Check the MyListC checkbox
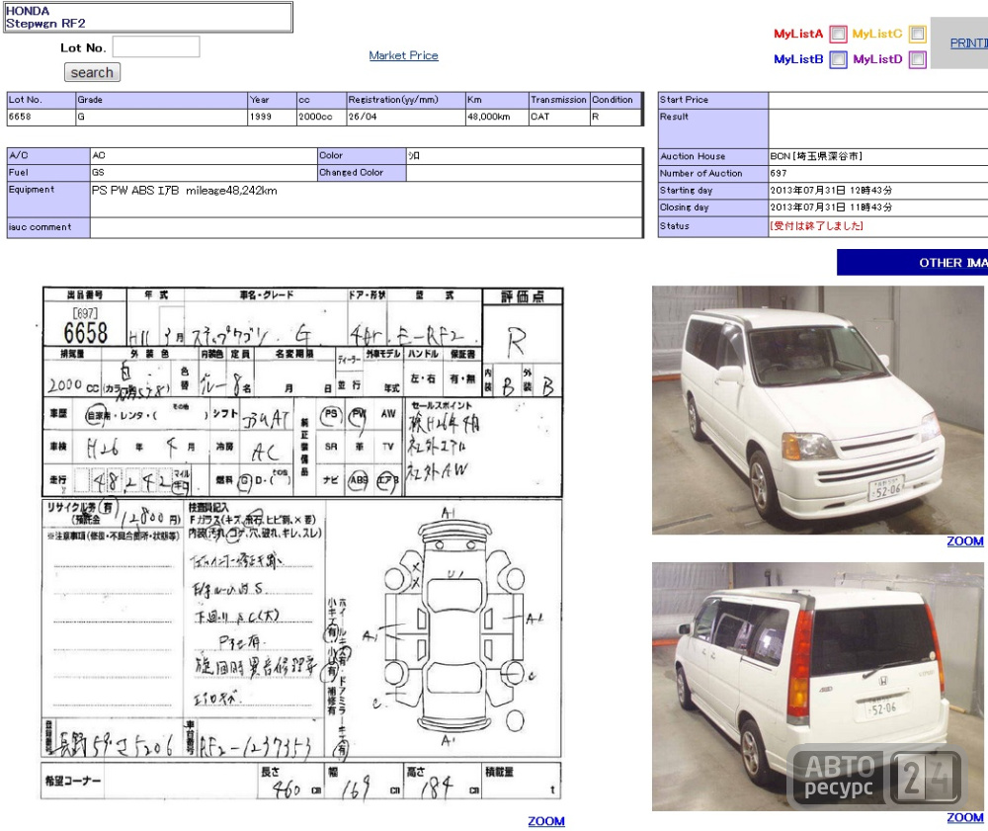Image resolution: width=988 pixels, height=831 pixels. [918, 34]
